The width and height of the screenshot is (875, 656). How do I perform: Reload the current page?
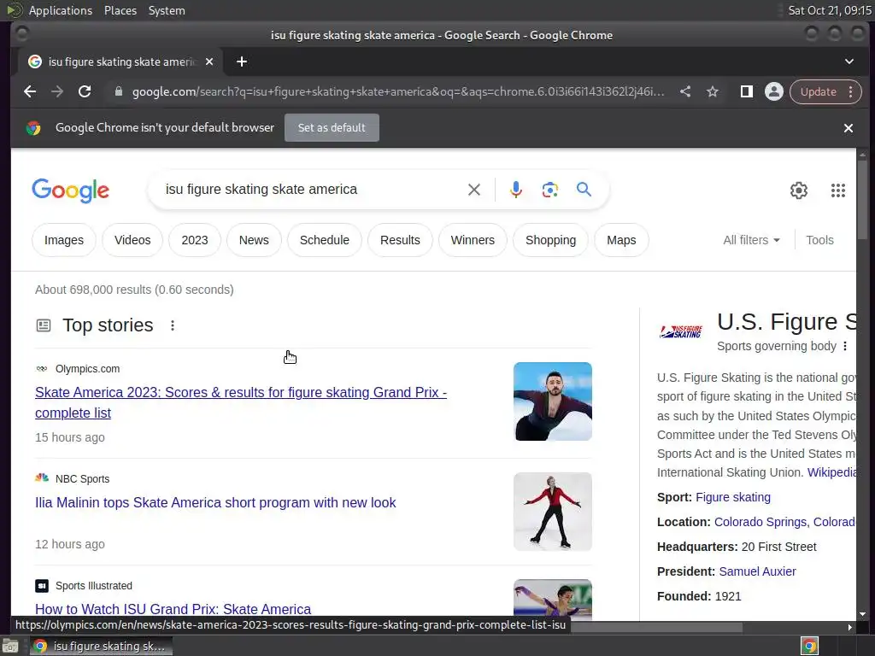[85, 91]
